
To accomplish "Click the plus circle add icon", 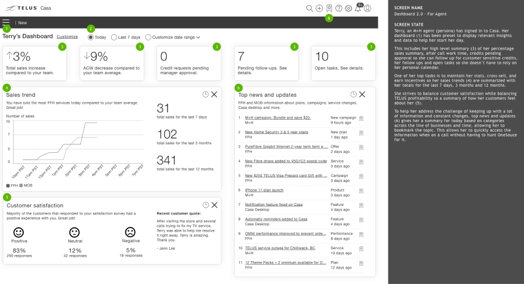I will point(319,9).
